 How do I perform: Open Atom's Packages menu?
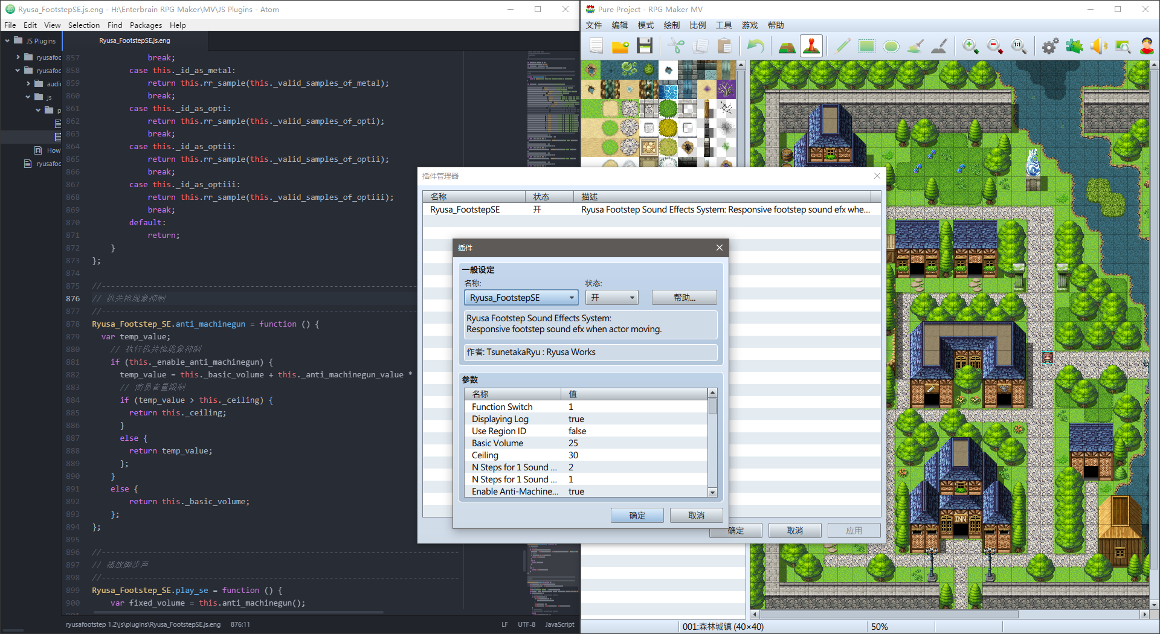[x=146, y=25]
